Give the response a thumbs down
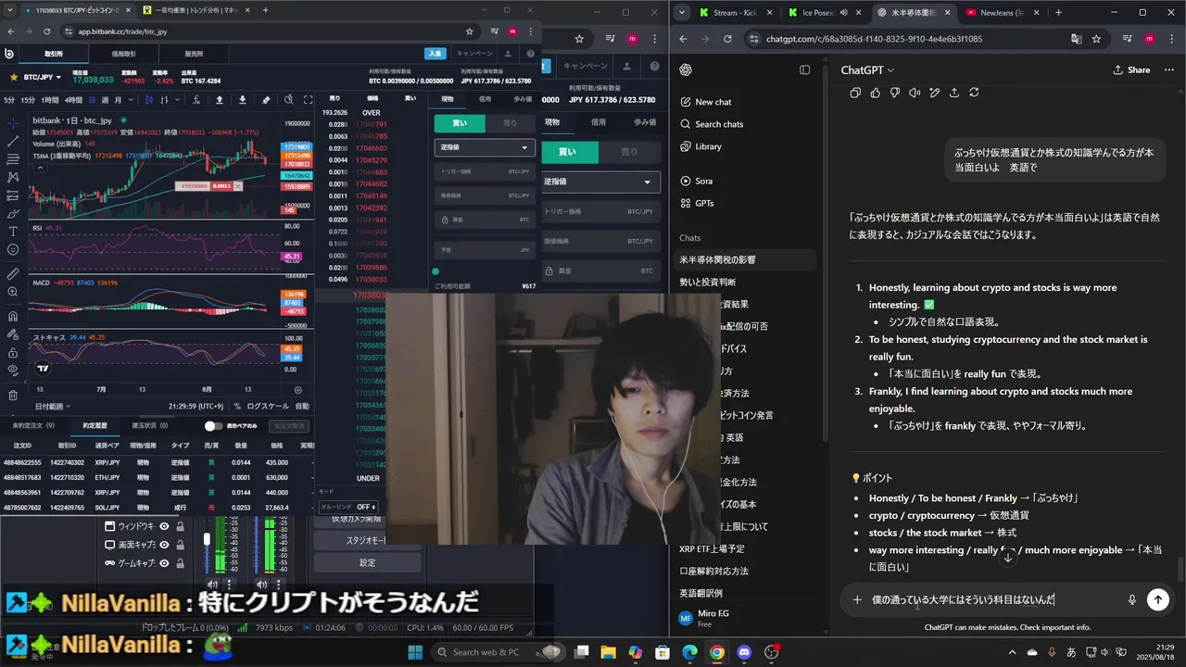 click(895, 93)
